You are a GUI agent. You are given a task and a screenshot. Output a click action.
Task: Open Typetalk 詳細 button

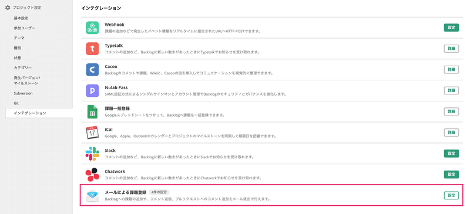(451, 49)
